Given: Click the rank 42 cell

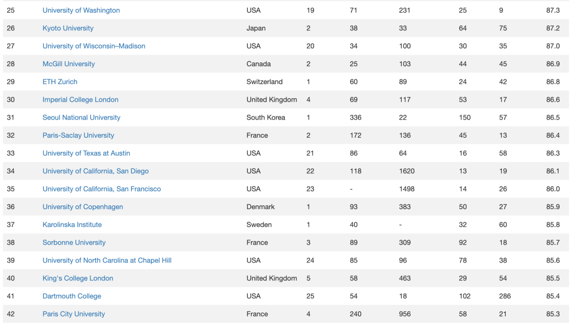Looking at the screenshot, I should click(11, 314).
